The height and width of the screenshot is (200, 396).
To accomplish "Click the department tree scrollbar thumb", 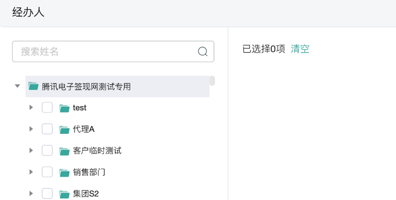I will (x=212, y=81).
